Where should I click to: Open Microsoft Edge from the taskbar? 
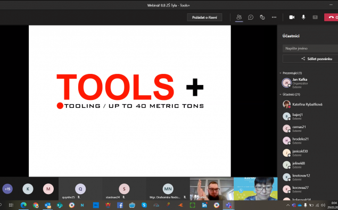[23, 205]
